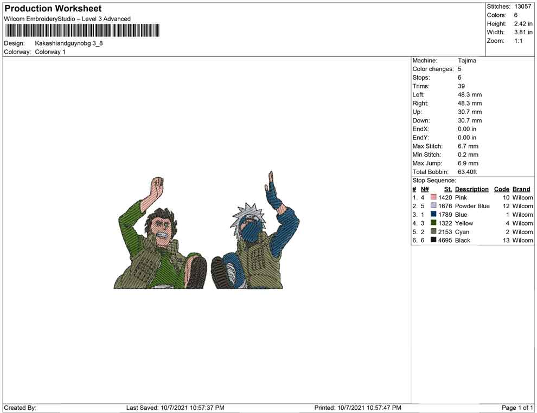The height and width of the screenshot is (413, 537).
Task: Click the Pink thread color swatch
Action: click(x=433, y=197)
